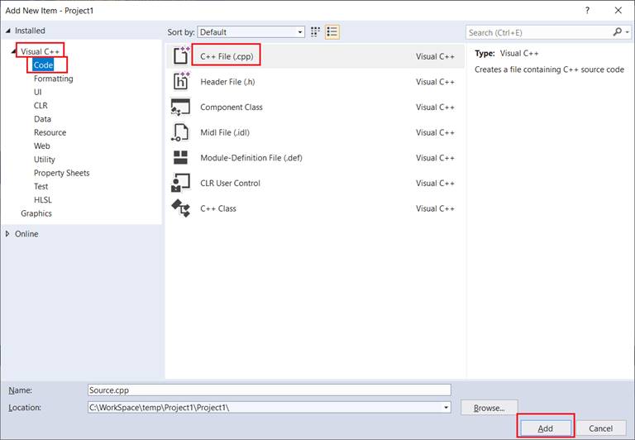Image resolution: width=635 pixels, height=440 pixels.
Task: Click the search magnifier icon
Action: [617, 32]
